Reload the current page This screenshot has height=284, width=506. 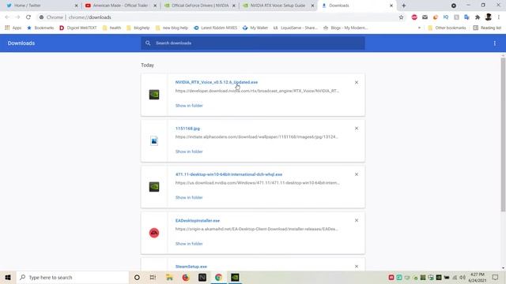[x=28, y=17]
